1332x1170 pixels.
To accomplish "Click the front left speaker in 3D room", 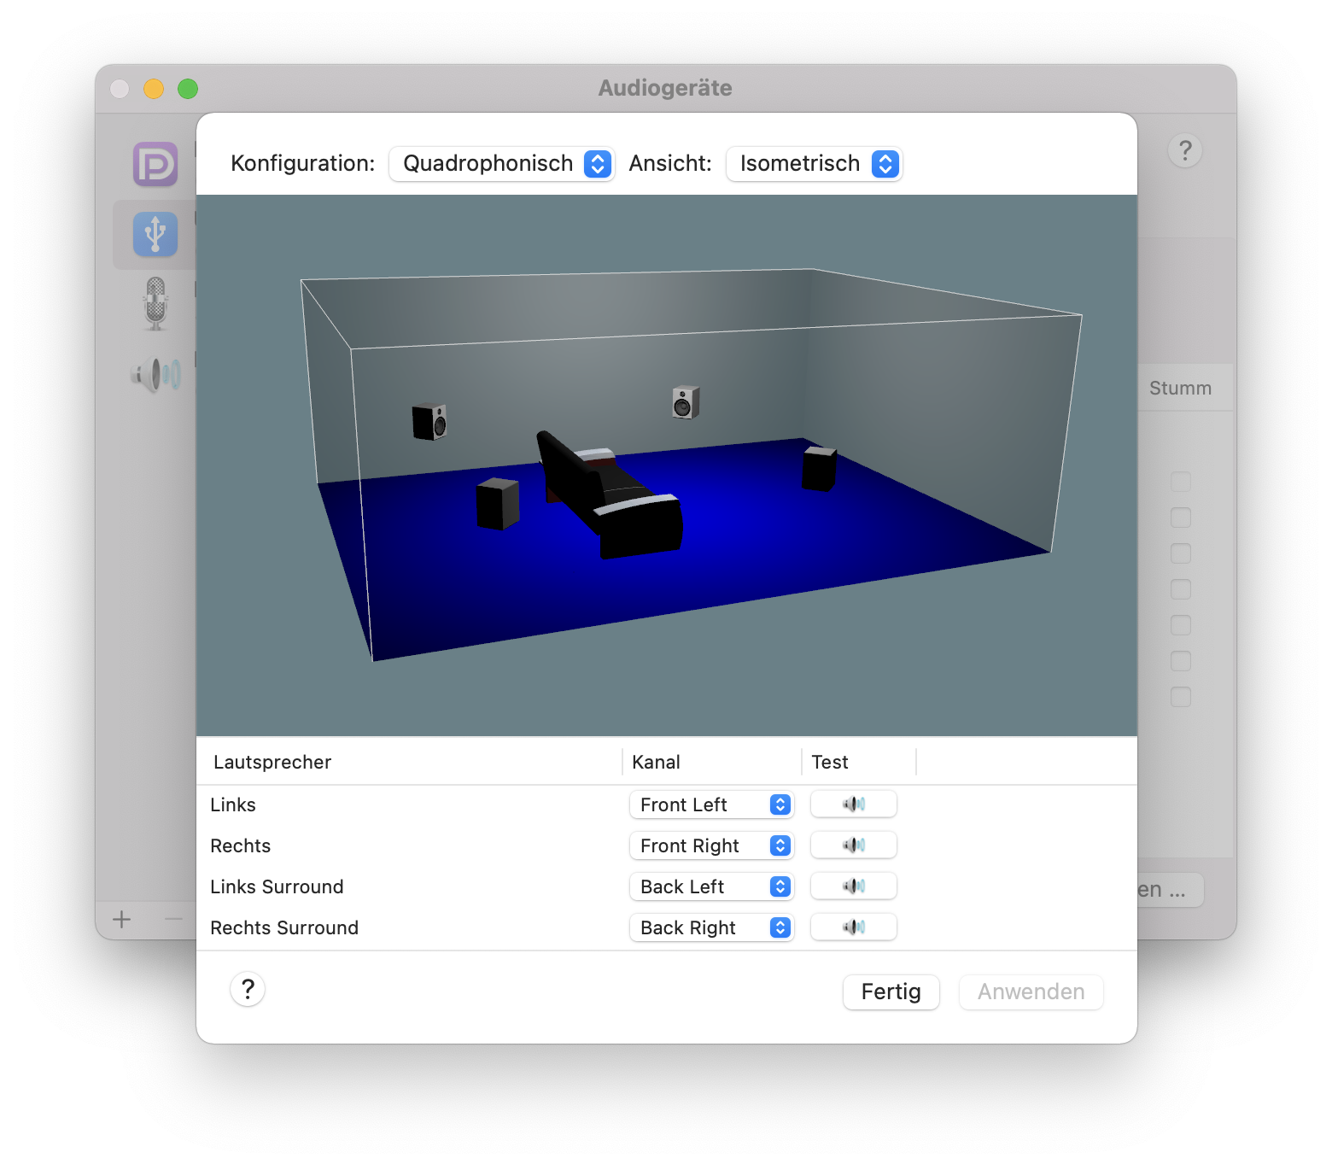I will tap(429, 421).
